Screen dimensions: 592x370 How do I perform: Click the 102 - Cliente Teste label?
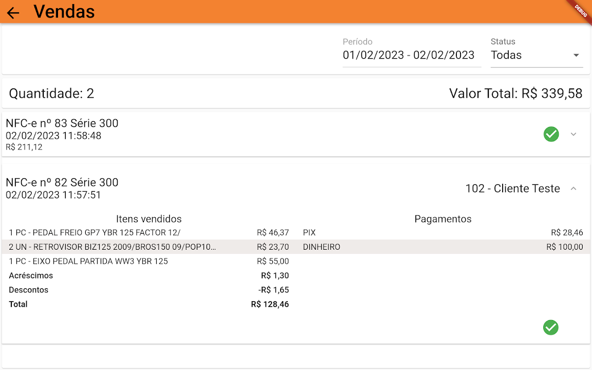pyautogui.click(x=512, y=189)
